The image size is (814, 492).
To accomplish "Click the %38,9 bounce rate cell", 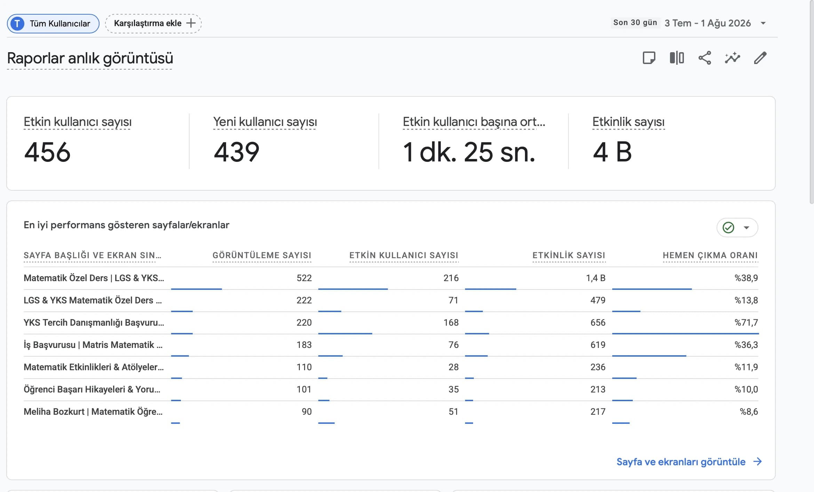I will tap(746, 278).
